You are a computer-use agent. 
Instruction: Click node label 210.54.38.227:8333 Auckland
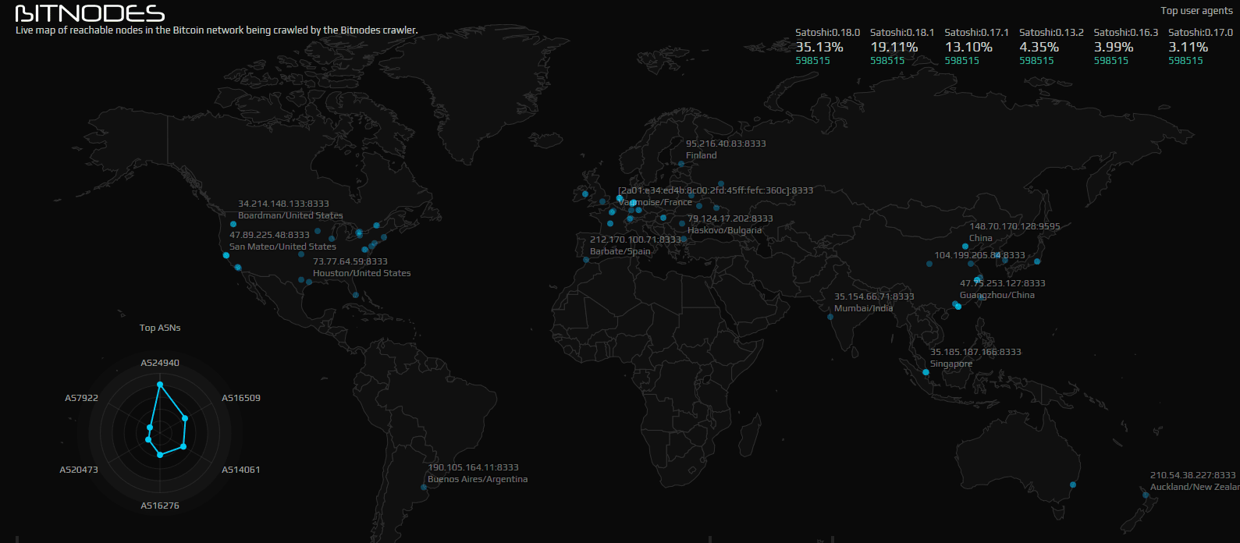[x=1195, y=481]
